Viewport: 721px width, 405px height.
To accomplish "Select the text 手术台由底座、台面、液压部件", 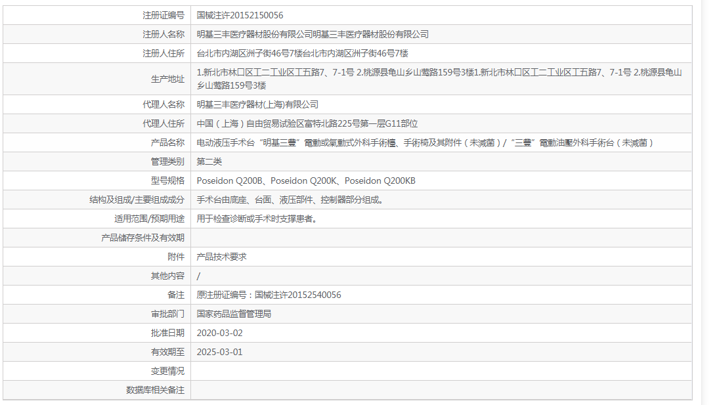I will [x=290, y=200].
